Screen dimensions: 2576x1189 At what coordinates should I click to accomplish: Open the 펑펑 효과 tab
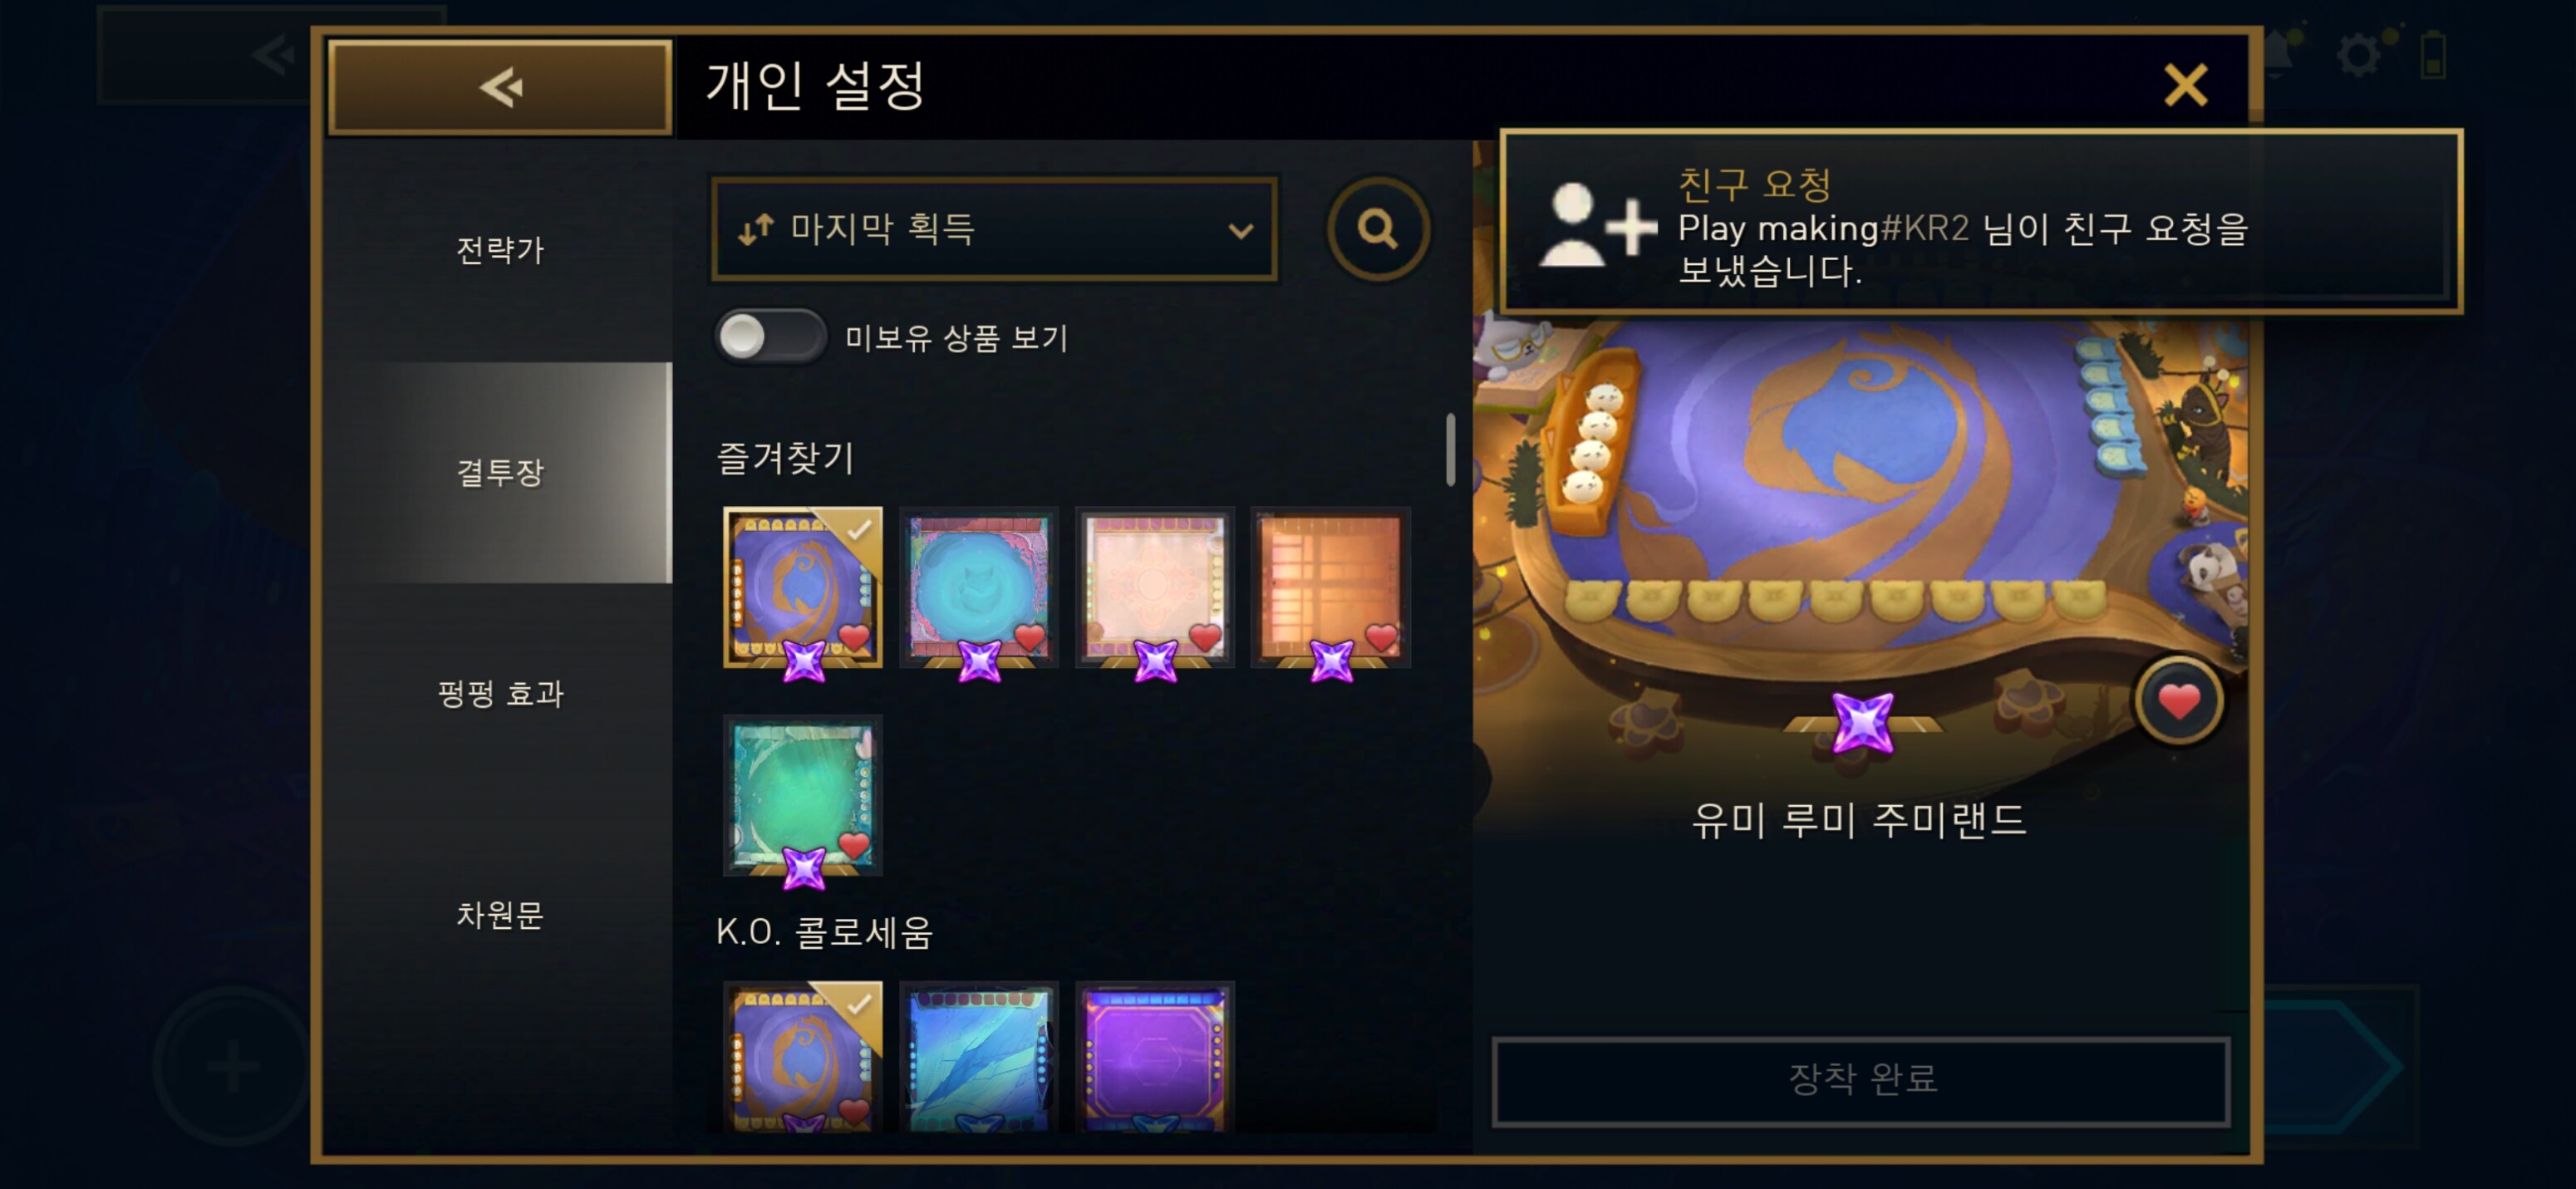[x=500, y=693]
